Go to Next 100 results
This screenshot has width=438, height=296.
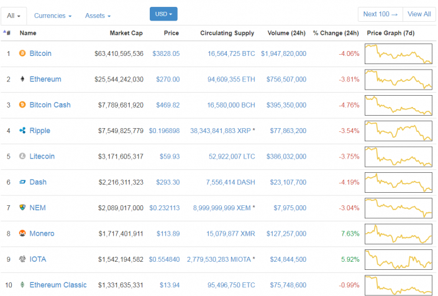coord(380,14)
